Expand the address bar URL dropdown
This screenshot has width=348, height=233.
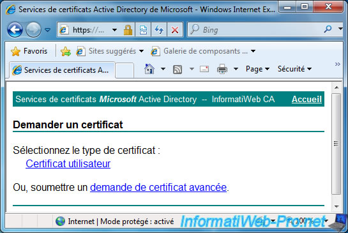pyautogui.click(x=114, y=30)
